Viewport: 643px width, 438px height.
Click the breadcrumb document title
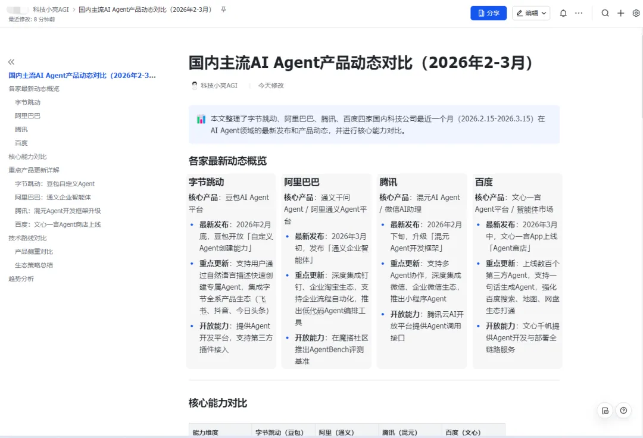(x=147, y=10)
